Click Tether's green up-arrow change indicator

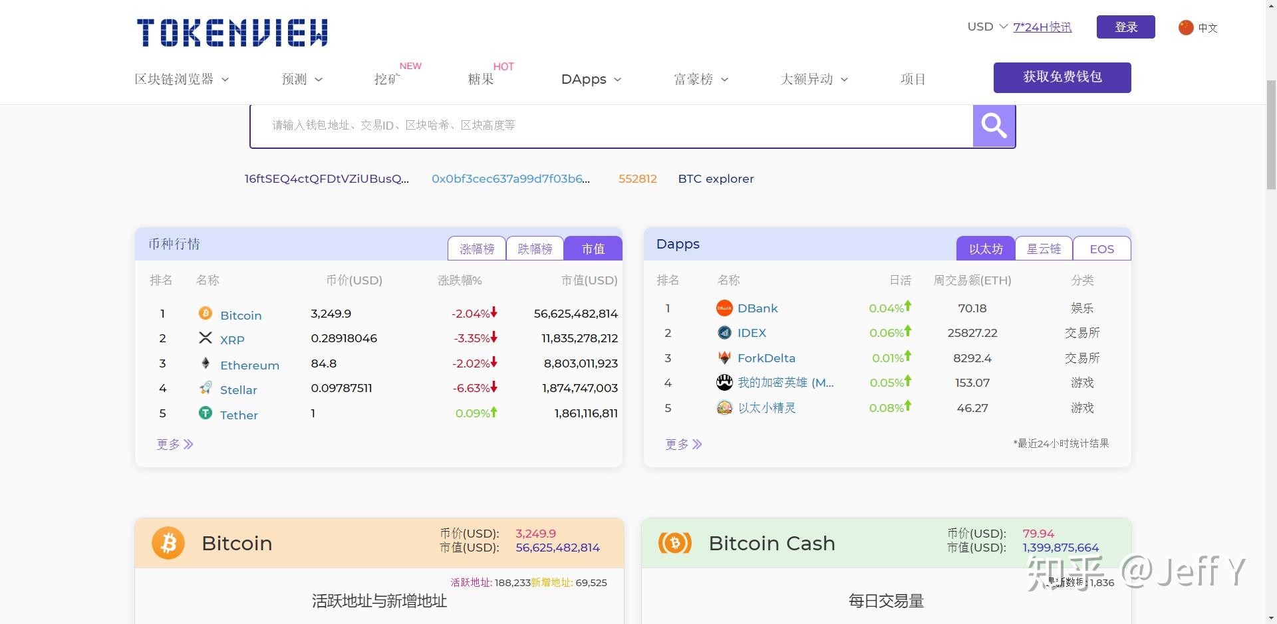(494, 412)
